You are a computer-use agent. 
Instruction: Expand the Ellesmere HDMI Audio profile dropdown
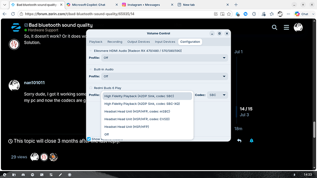164,57
